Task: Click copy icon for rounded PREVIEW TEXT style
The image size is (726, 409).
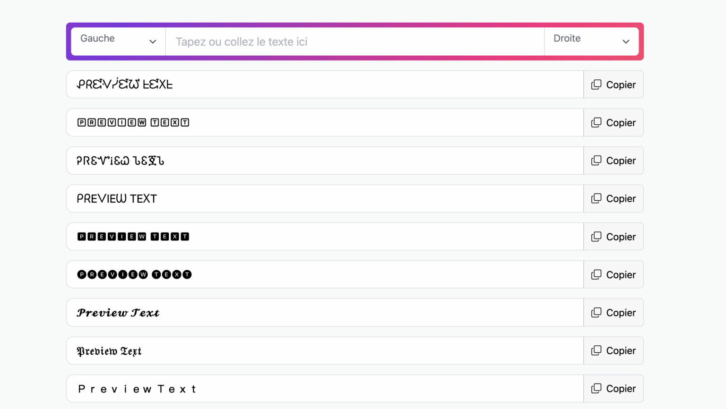Action: coord(596,198)
